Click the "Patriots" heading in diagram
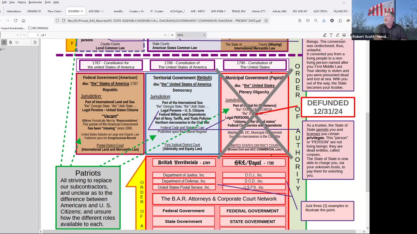Viewport: 417px width, 234px height. pyautogui.click(x=88, y=173)
